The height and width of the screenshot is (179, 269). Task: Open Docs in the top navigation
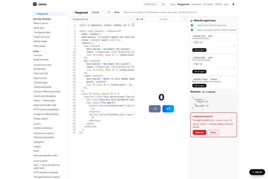(173, 4)
